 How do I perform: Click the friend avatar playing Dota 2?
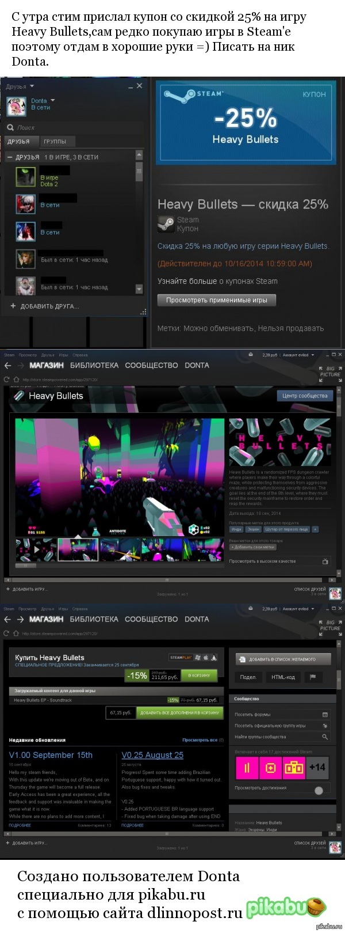click(x=25, y=177)
